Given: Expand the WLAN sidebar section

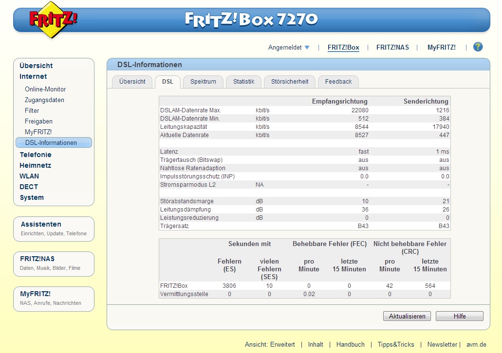Looking at the screenshot, I should (x=29, y=176).
